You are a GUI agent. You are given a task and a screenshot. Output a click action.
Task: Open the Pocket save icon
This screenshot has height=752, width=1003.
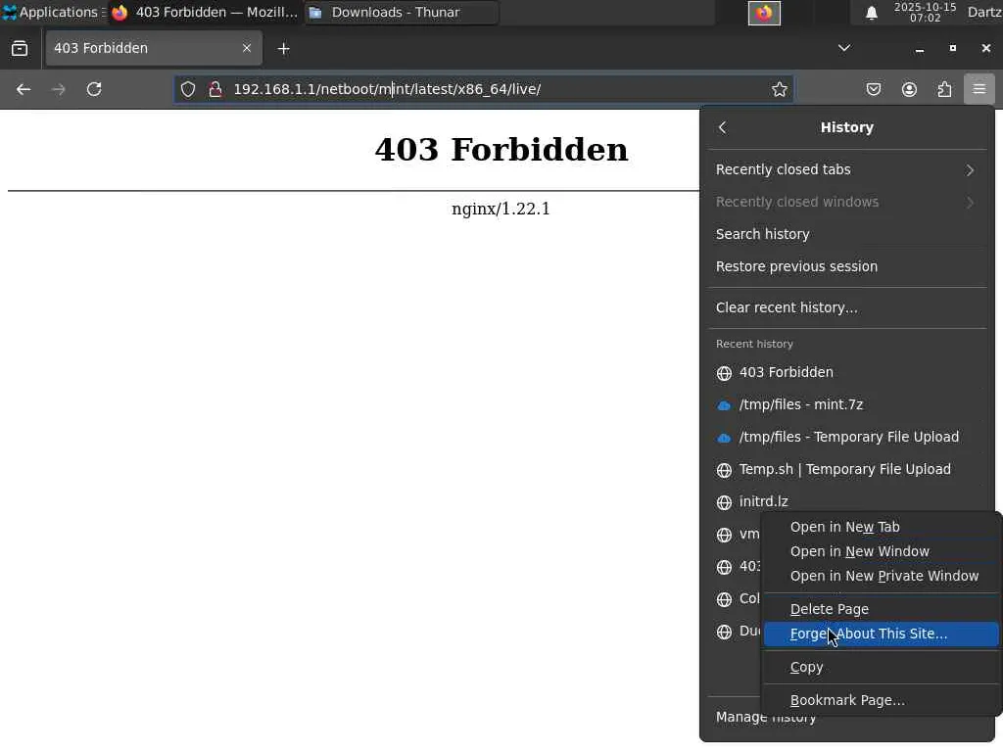[x=873, y=89]
